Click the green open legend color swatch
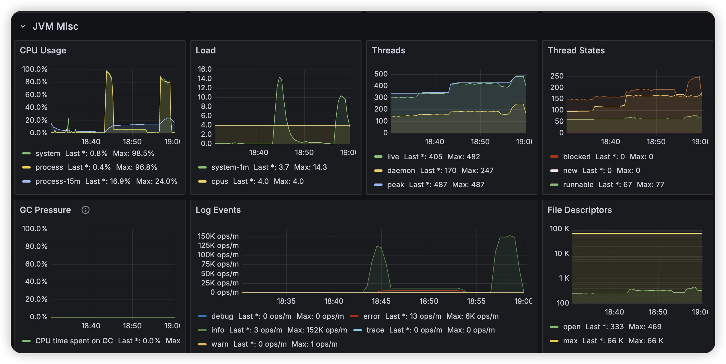 [554, 327]
